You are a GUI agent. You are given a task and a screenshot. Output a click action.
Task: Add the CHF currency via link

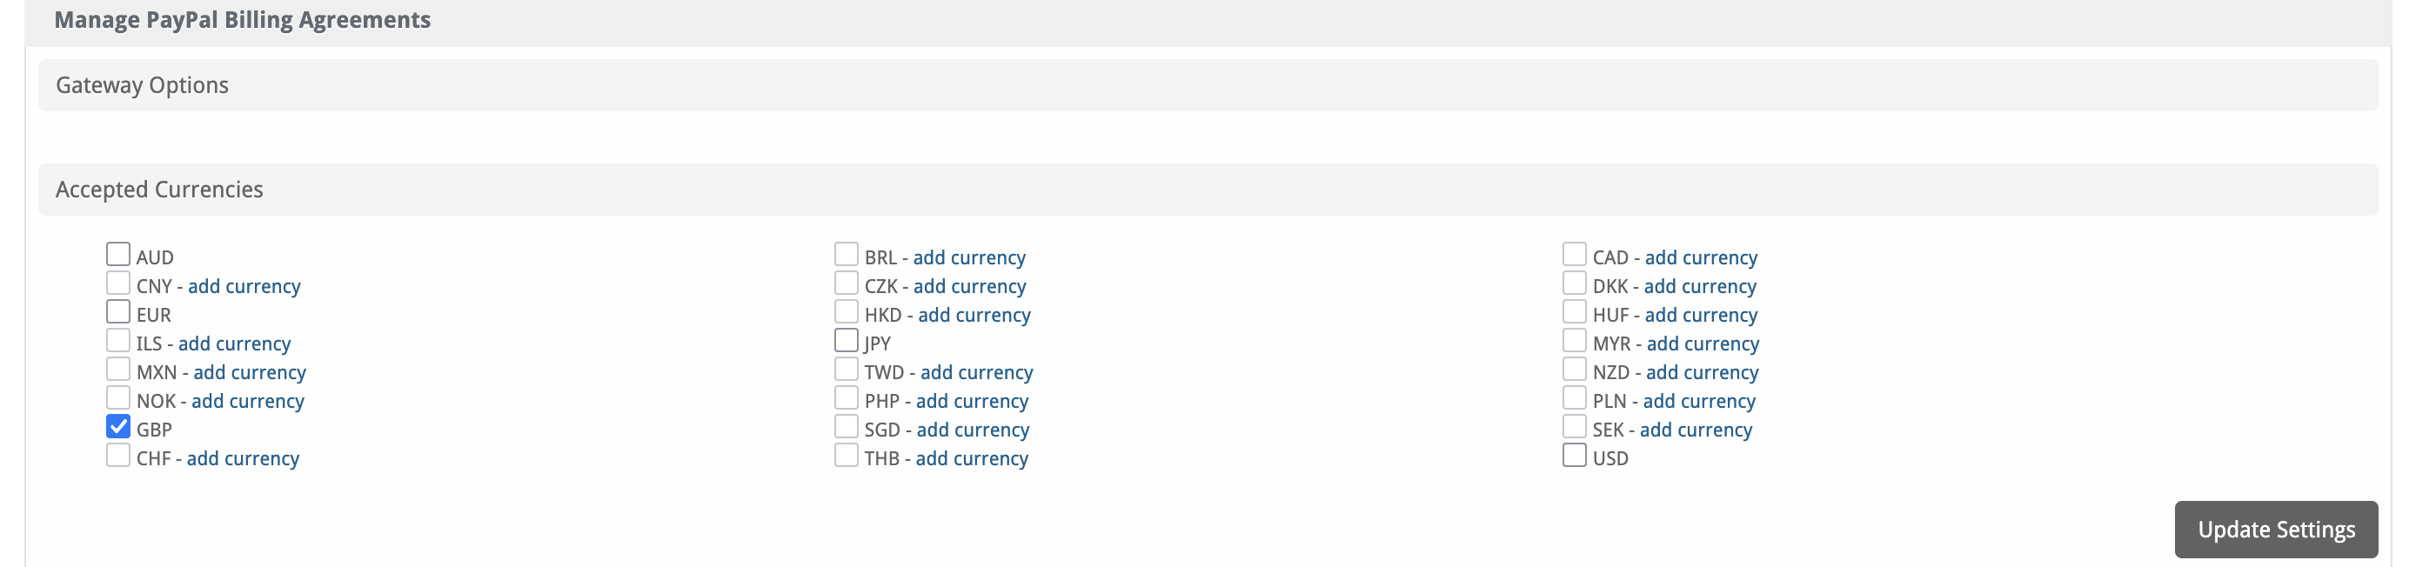[x=242, y=458]
